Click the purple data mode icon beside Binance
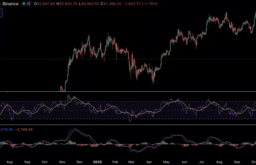256x165 pixels. (28, 4)
